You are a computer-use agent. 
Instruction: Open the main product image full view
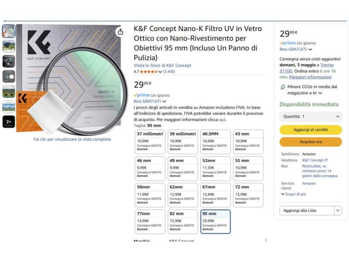click(72, 79)
